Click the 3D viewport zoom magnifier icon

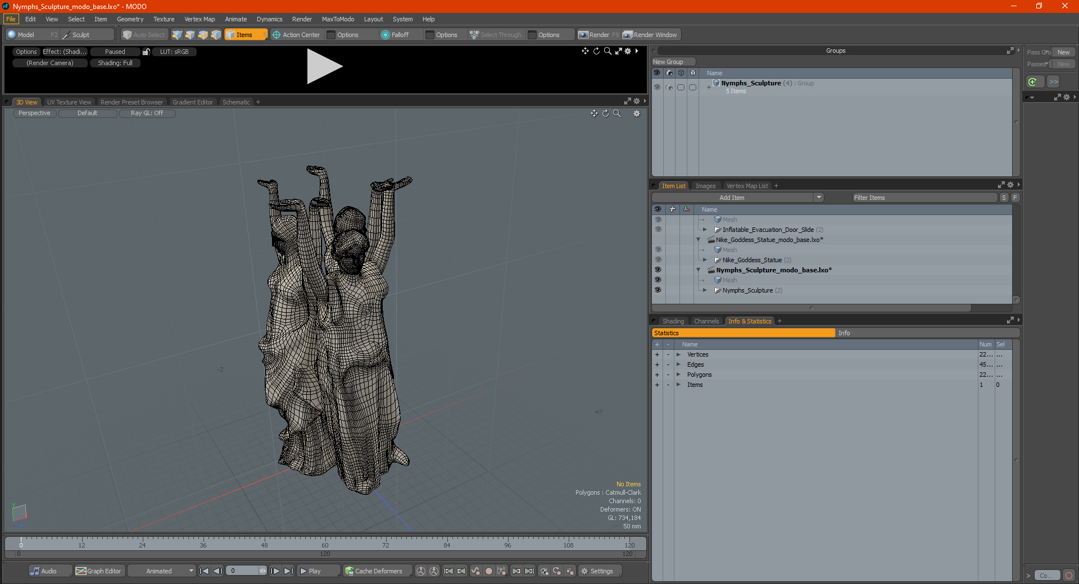pyautogui.click(x=617, y=113)
